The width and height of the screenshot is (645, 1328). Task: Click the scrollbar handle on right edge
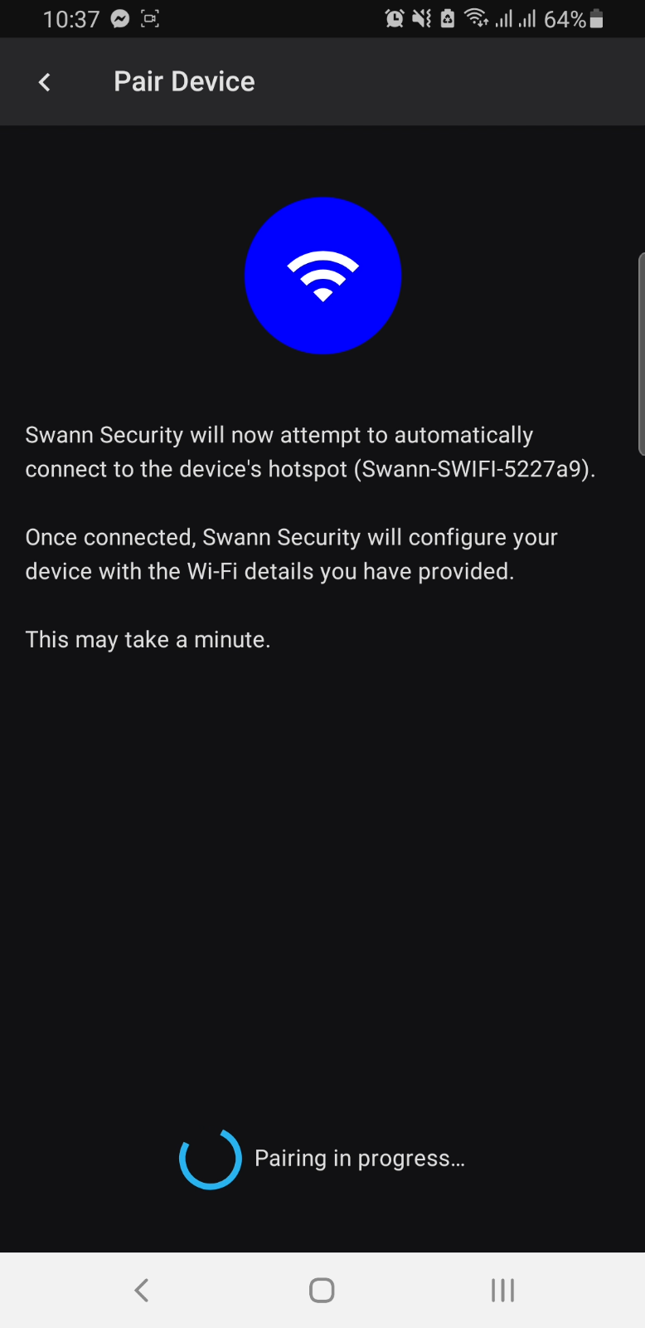(641, 354)
